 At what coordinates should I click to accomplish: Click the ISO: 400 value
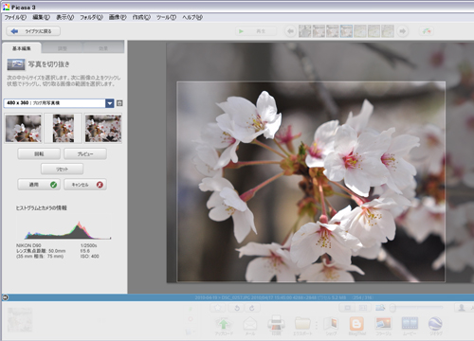click(x=90, y=256)
